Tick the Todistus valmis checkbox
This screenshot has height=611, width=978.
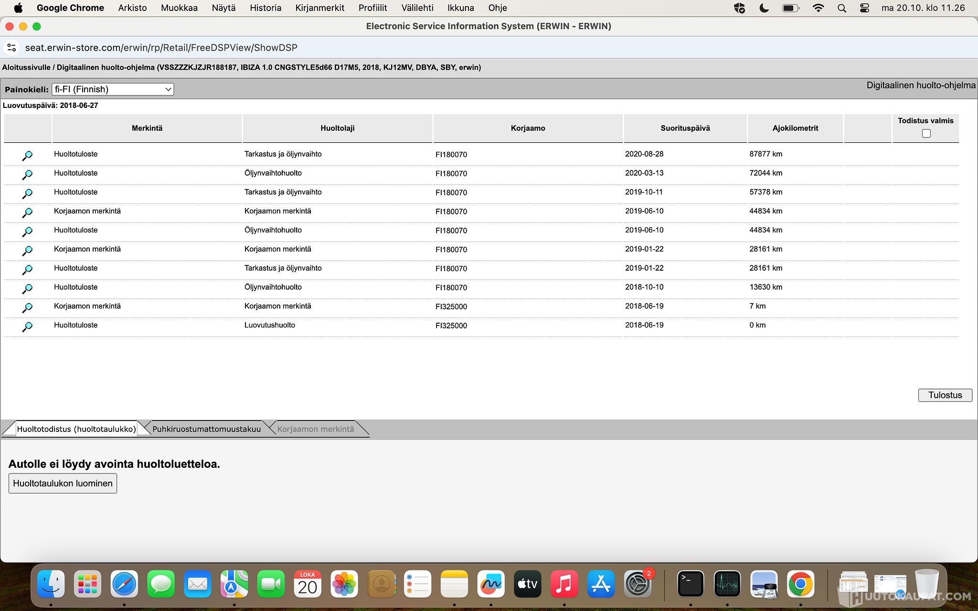click(926, 134)
